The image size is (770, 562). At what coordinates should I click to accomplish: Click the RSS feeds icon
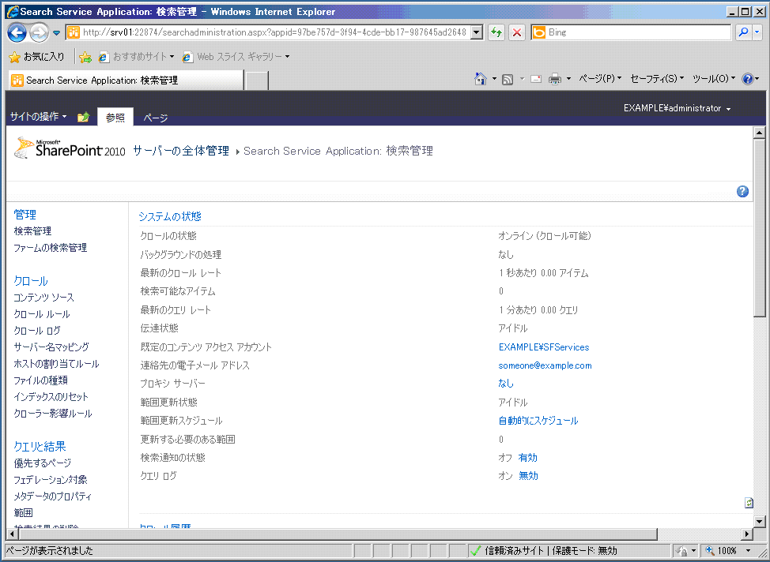coord(508,79)
